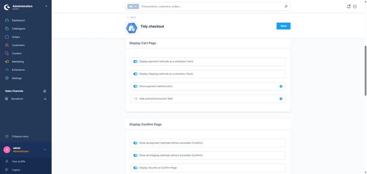Click the Catalogues sidebar icon
This screenshot has width=367, height=174.
(x=7, y=29)
